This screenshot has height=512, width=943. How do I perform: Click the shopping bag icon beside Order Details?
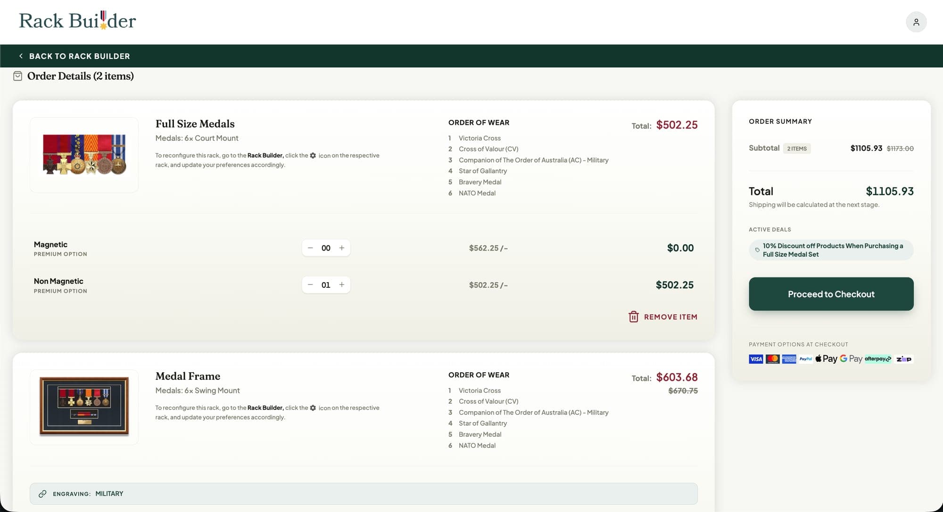18,76
